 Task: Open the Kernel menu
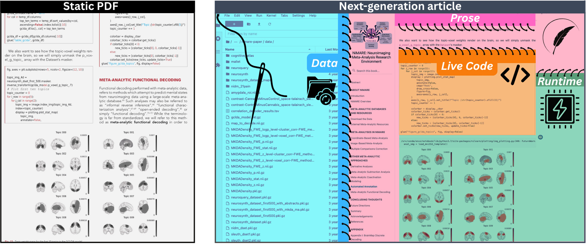271,15
